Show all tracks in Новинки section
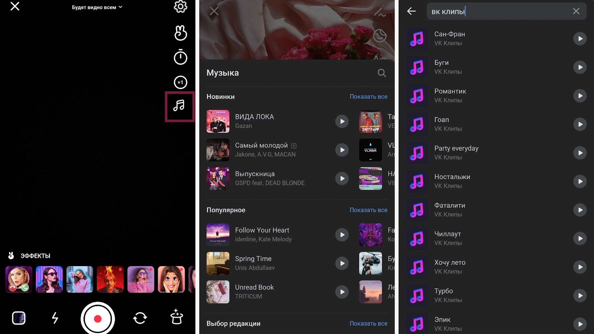 (368, 96)
